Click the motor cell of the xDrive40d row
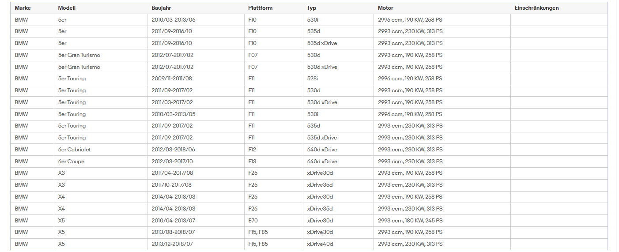The width and height of the screenshot is (619, 252). pos(442,244)
